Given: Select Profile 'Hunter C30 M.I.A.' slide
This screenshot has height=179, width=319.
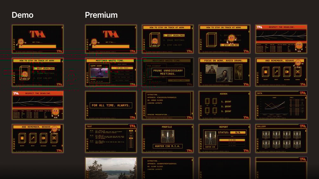Looking at the screenshot, I should [168, 138].
